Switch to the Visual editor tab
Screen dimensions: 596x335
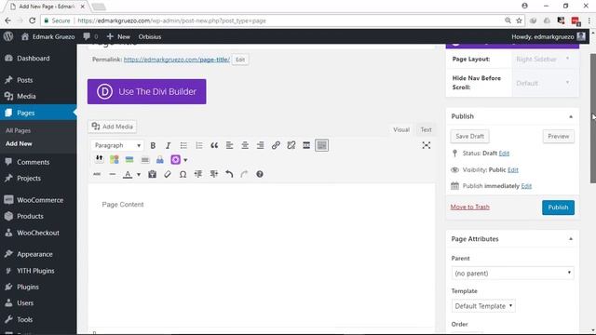pyautogui.click(x=401, y=130)
